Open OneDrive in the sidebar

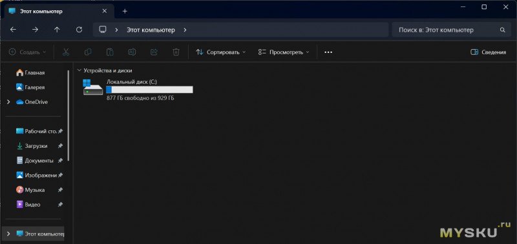(x=32, y=102)
